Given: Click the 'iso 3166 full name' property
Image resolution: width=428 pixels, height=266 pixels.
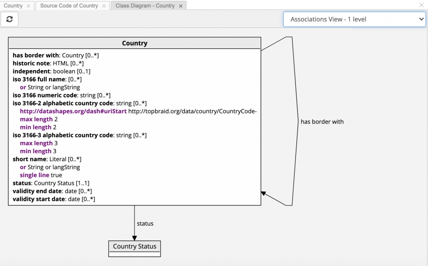Looking at the screenshot, I should [47, 79].
